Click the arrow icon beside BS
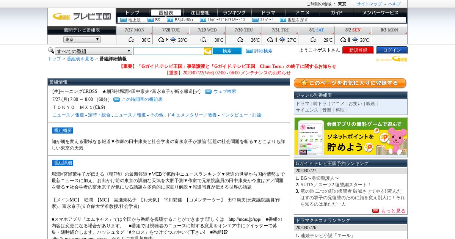 click(151, 20)
